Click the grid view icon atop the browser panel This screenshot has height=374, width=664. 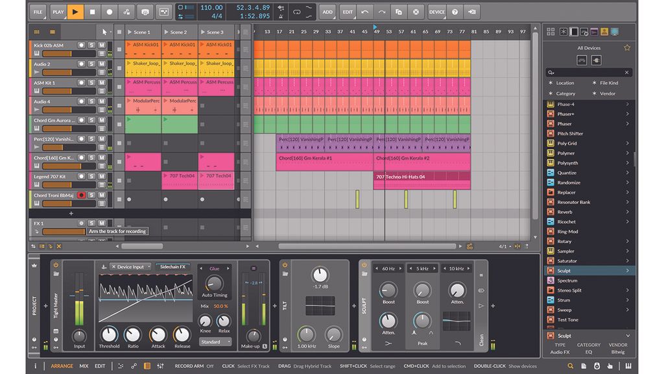click(x=551, y=31)
